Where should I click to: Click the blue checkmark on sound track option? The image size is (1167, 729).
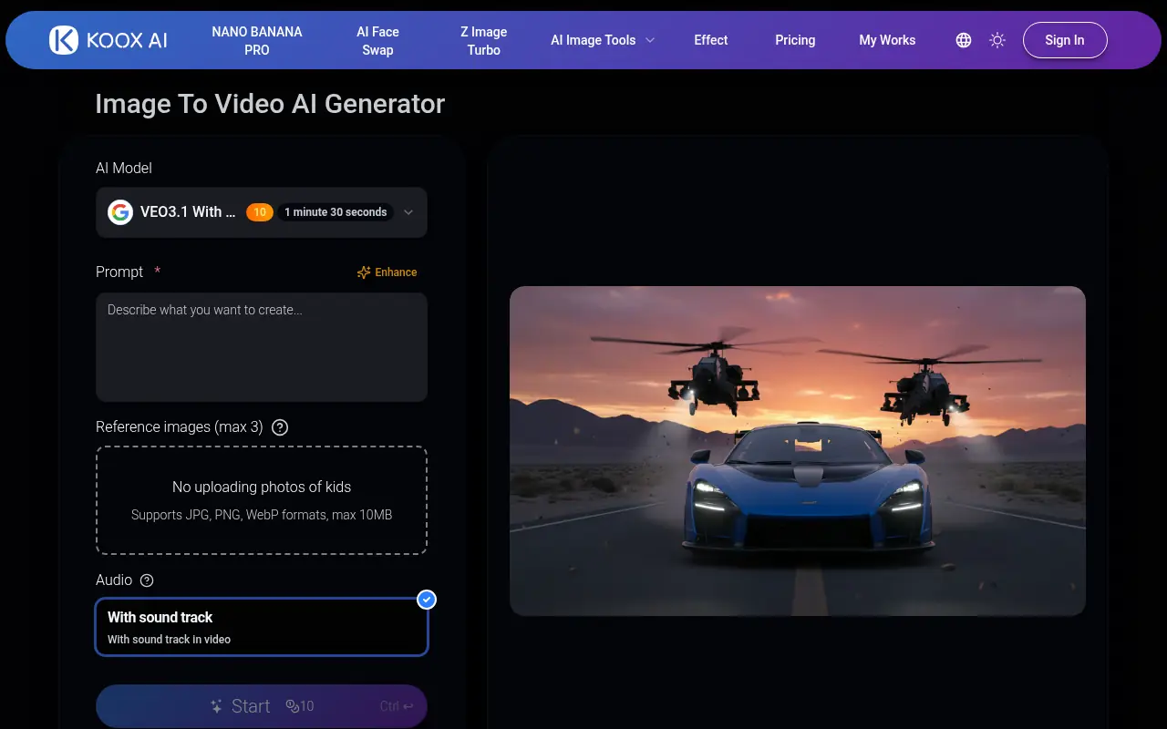pos(426,600)
